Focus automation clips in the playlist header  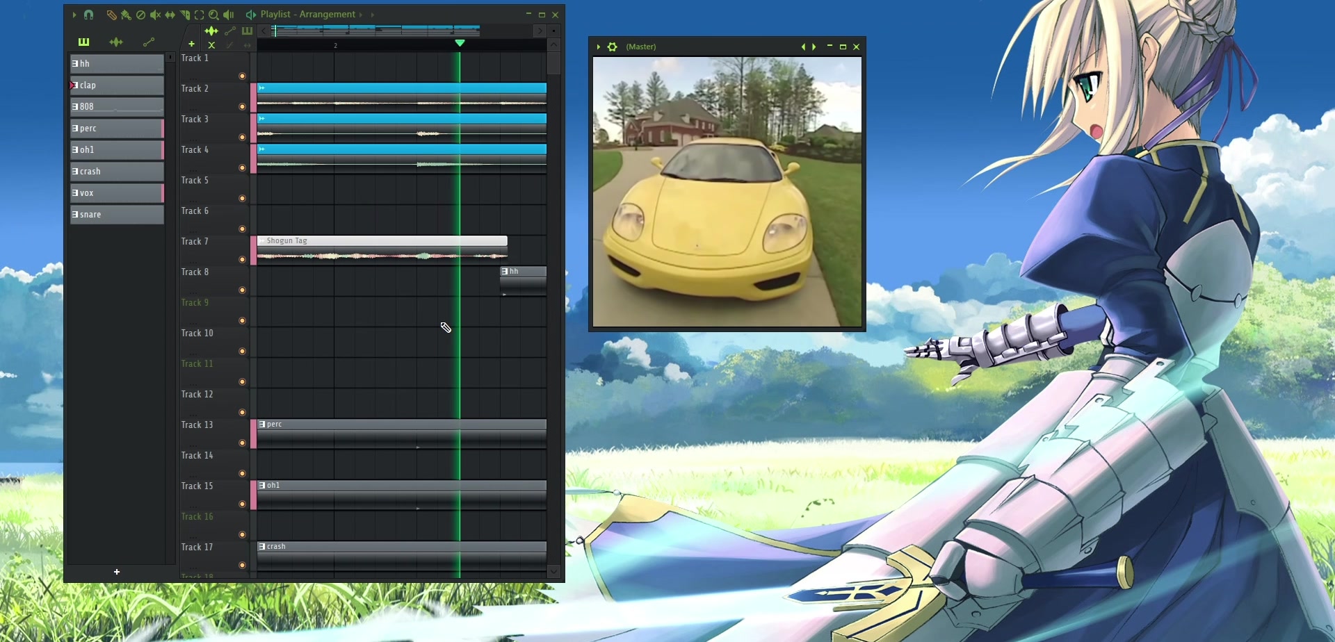click(x=230, y=31)
